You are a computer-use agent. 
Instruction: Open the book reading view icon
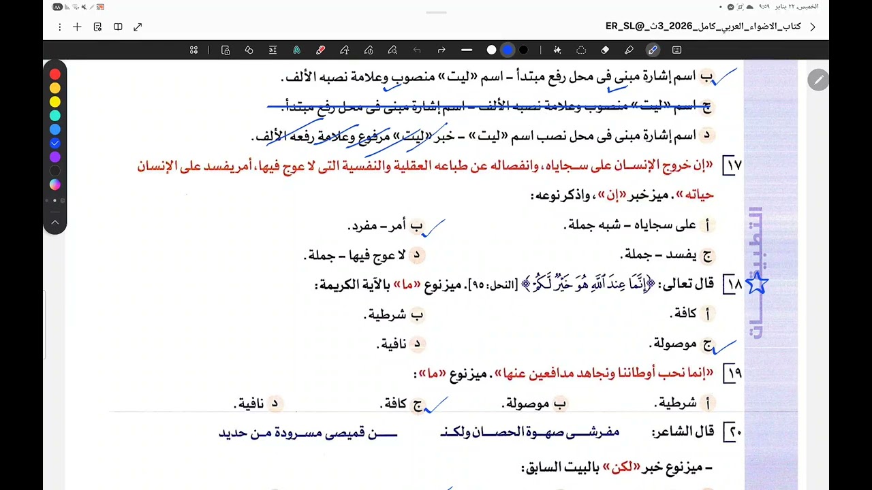click(x=118, y=27)
